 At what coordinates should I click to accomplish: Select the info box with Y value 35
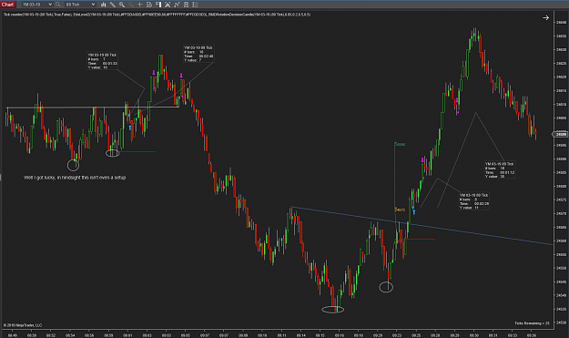[500, 169]
